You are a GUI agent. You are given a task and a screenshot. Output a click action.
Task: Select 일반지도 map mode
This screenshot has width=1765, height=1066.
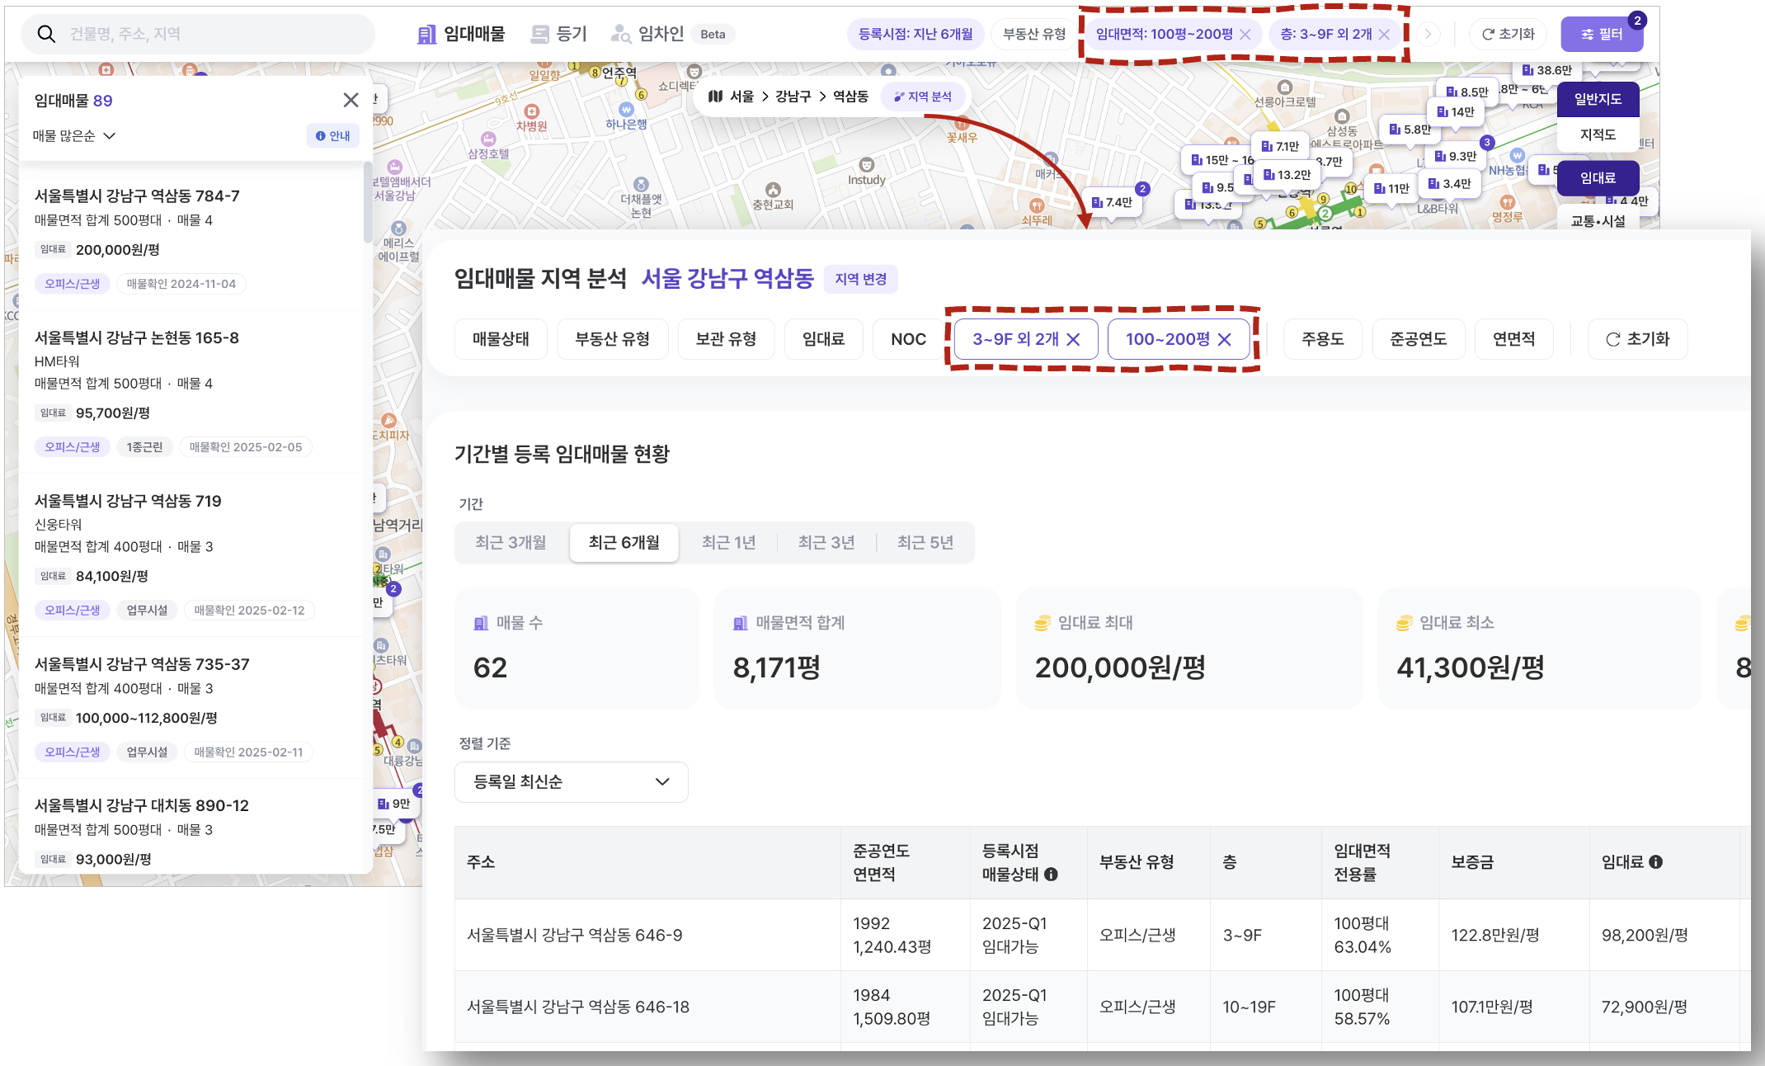coord(1597,99)
